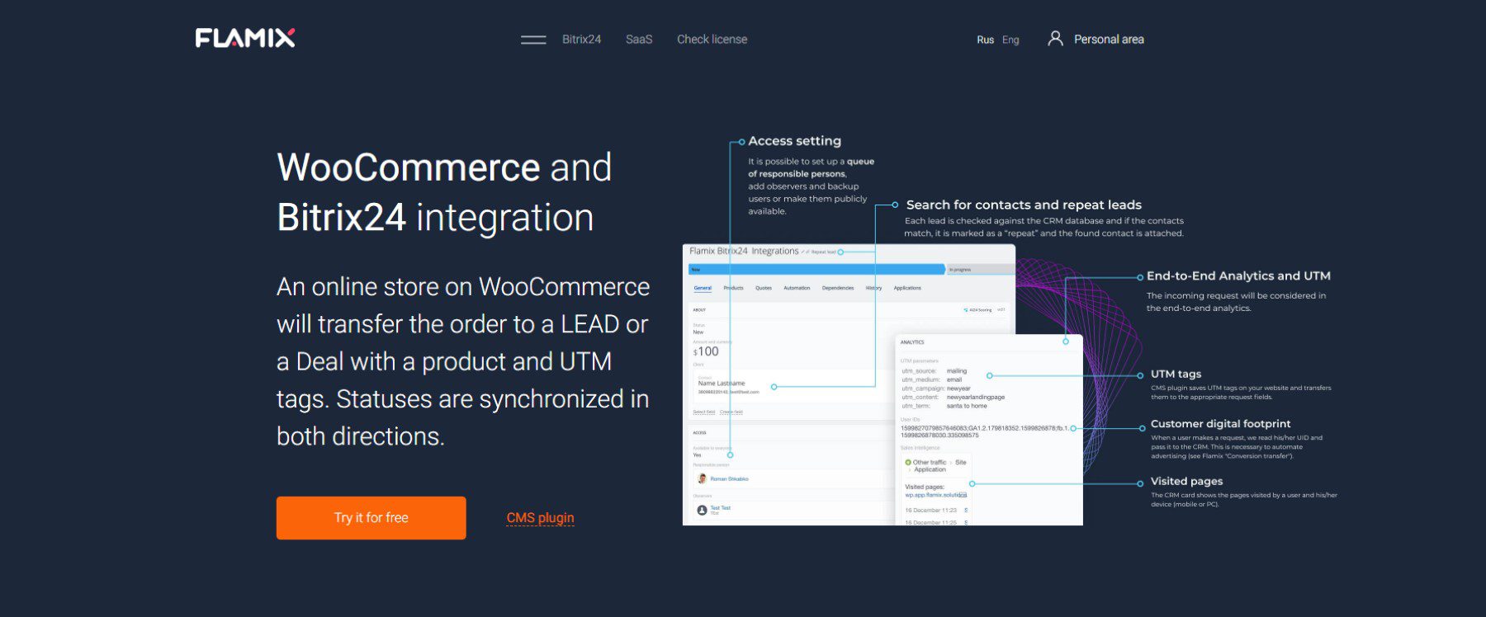Click End-to-End Analytics and UTM heading
The height and width of the screenshot is (617, 1486).
pyautogui.click(x=1238, y=276)
